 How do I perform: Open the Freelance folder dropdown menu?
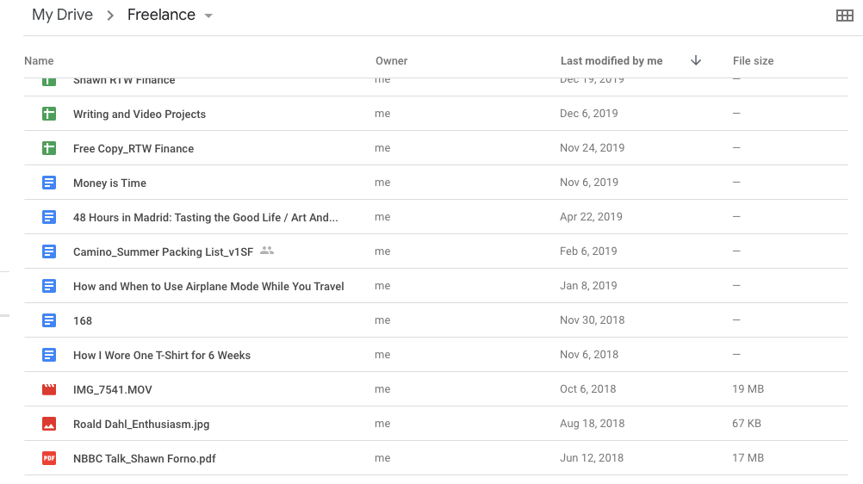pyautogui.click(x=208, y=16)
